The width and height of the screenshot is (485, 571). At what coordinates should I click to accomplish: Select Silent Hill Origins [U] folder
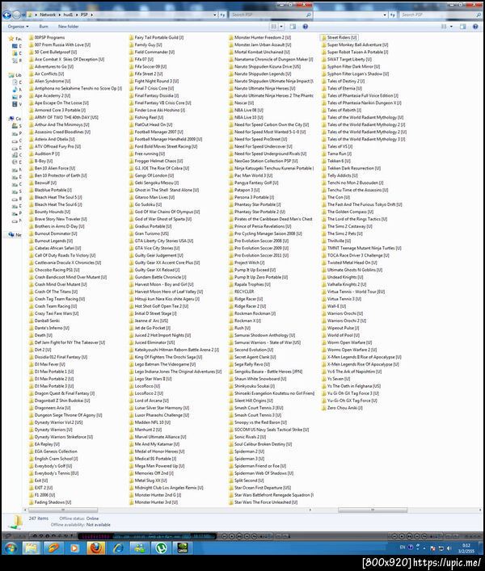[x=251, y=401]
